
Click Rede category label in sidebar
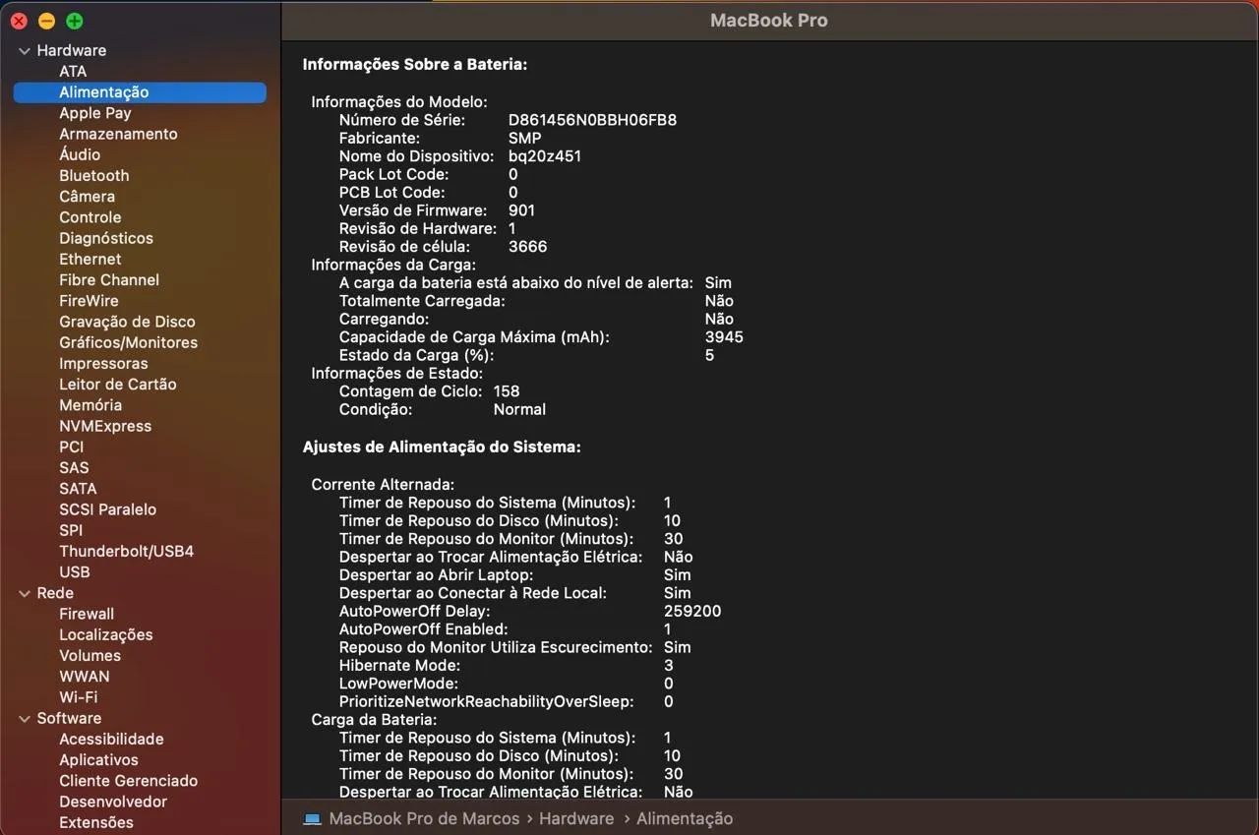[55, 593]
